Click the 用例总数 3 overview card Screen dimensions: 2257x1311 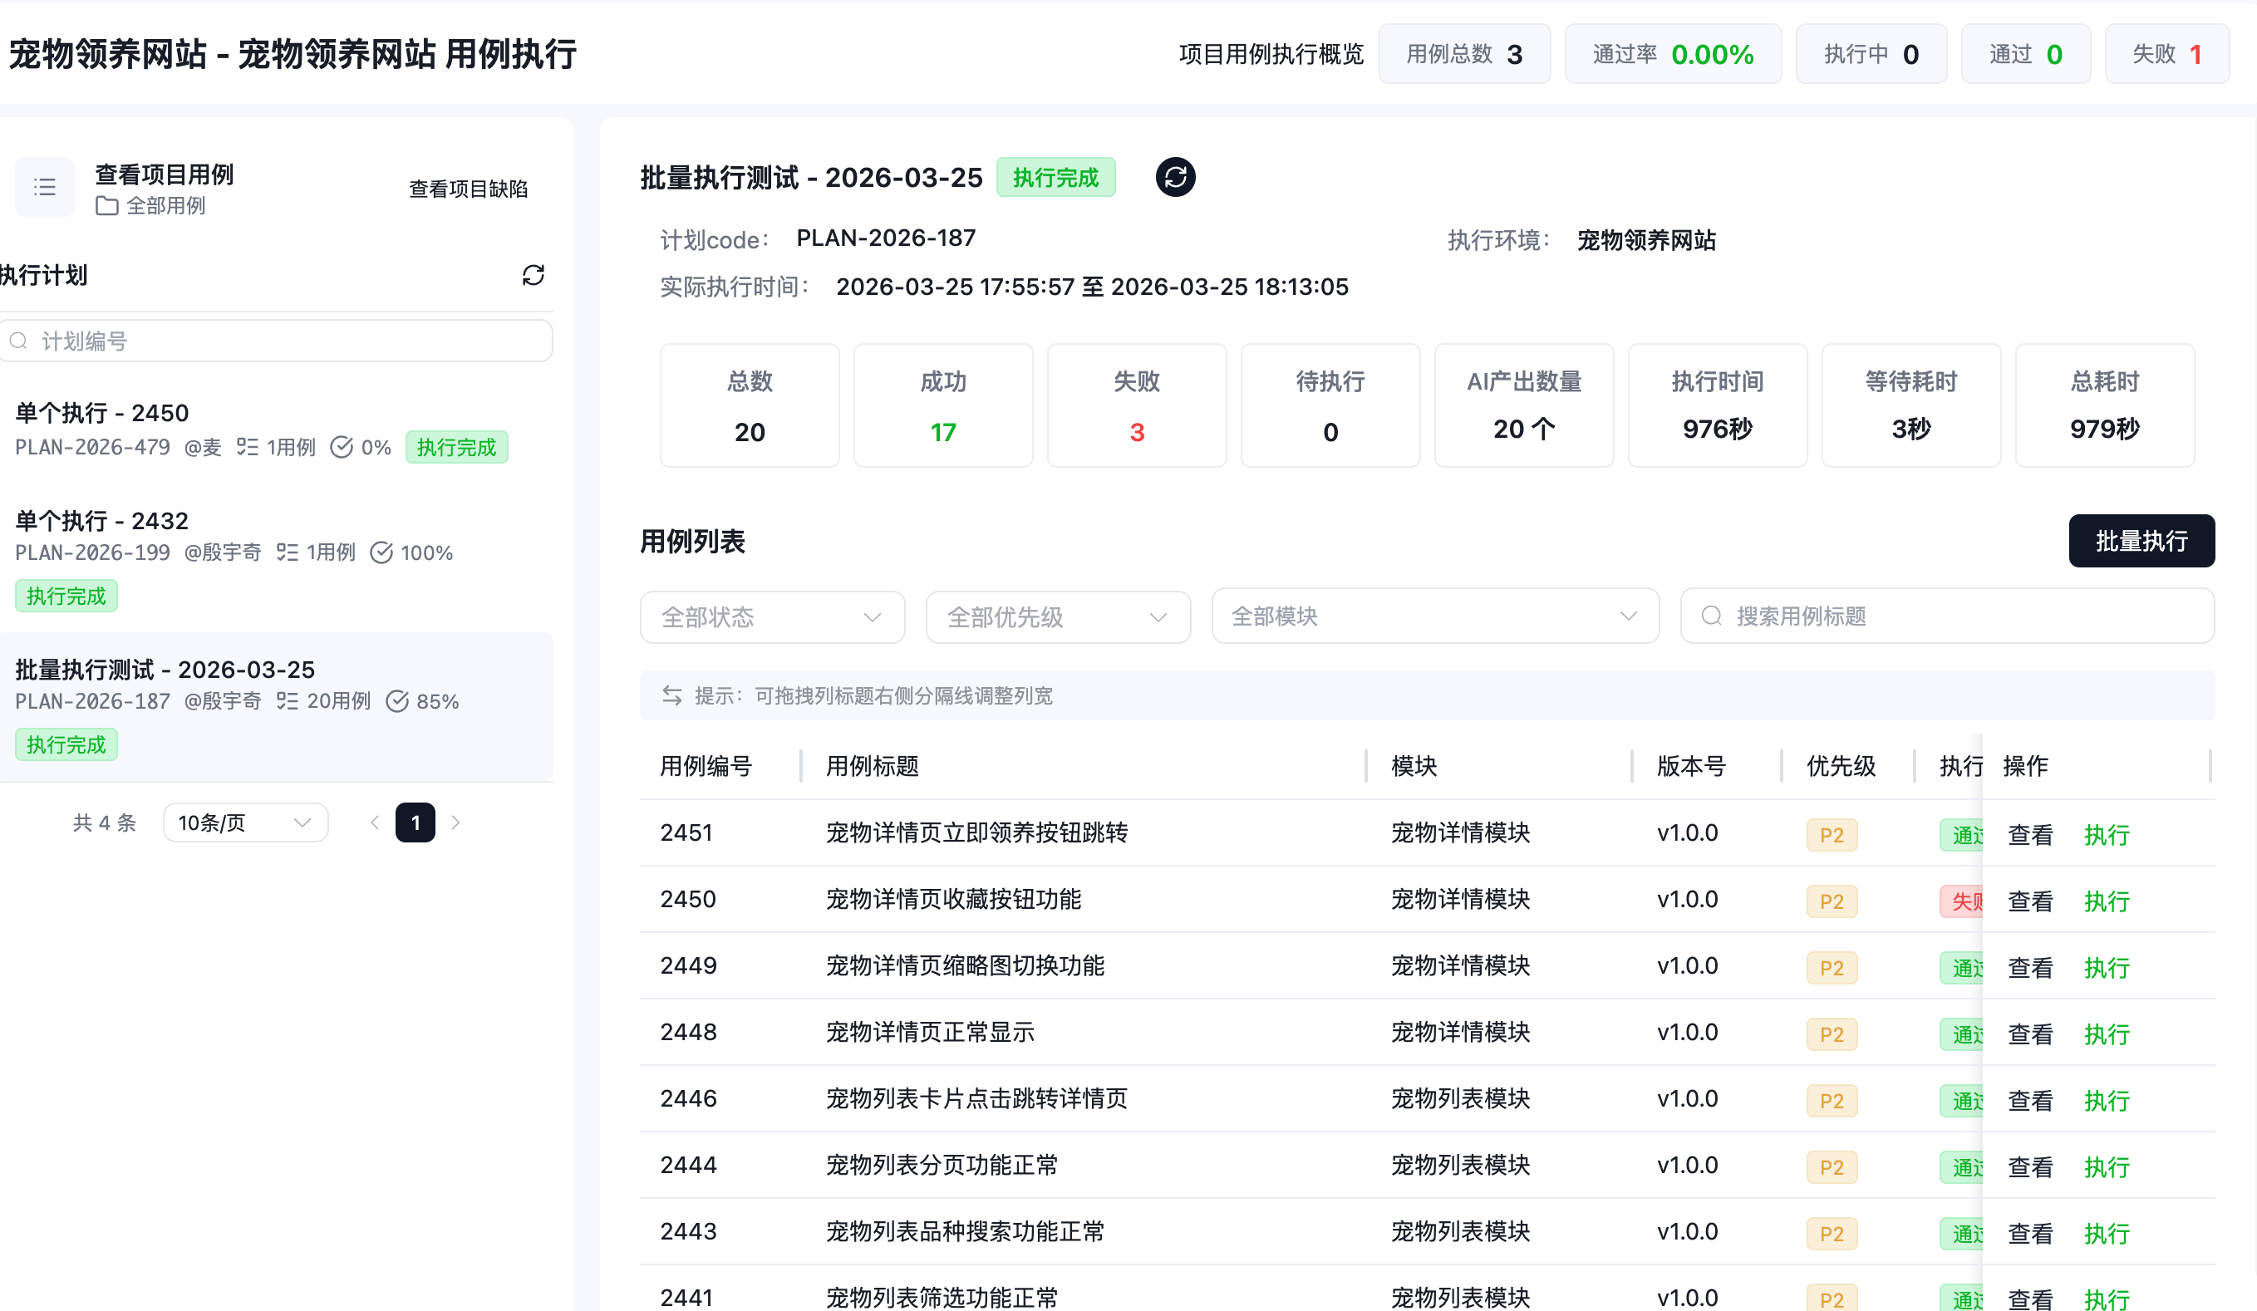(1464, 54)
